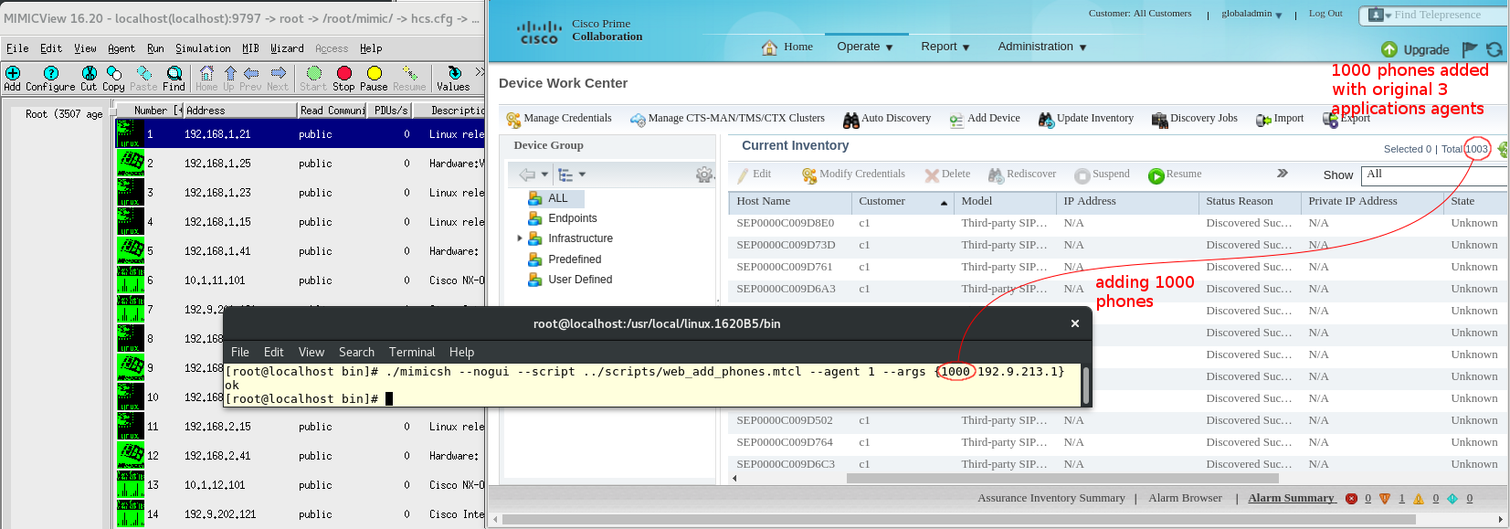Expand more inventory toolbar actions chevron
Screen dimensions: 1510x529
(x=1283, y=173)
